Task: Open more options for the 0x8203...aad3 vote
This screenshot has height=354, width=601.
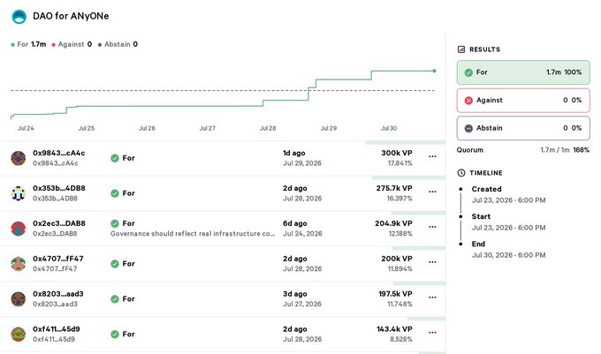Action: click(x=432, y=298)
